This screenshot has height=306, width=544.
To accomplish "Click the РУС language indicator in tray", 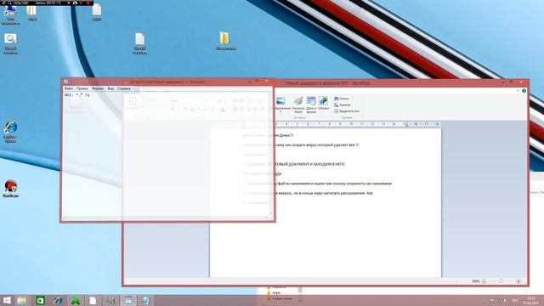I will pos(516,300).
